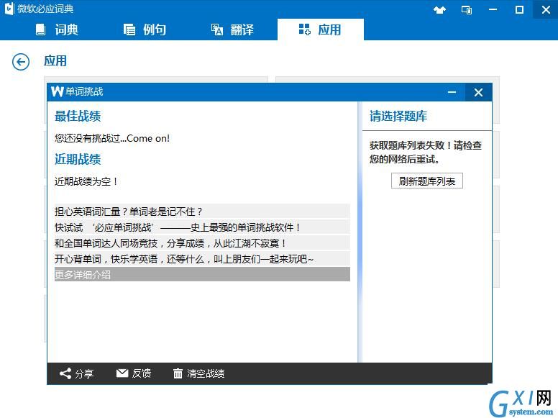The width and height of the screenshot is (558, 418).
Task: Minimize the 单词挑战 dialog
Action: click(x=452, y=92)
